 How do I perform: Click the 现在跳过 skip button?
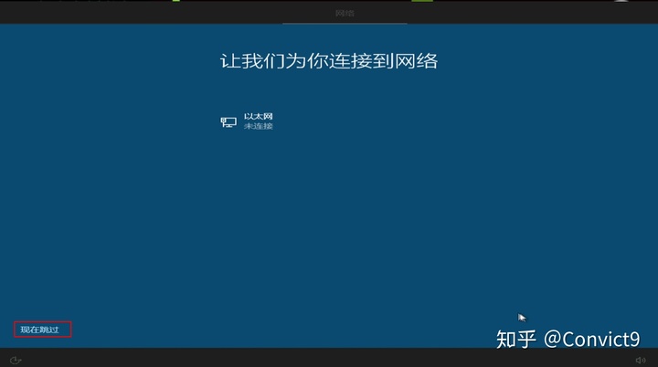[40, 330]
